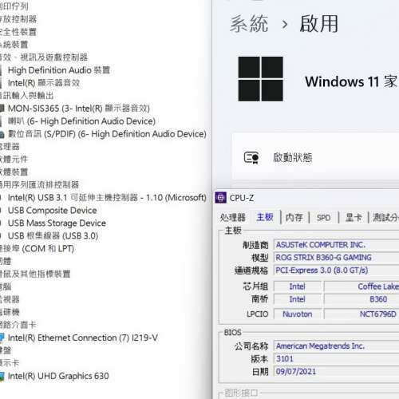Select Intel(R) Ethernet Connection (7) I219-V
The height and width of the screenshot is (399, 399).
click(83, 338)
